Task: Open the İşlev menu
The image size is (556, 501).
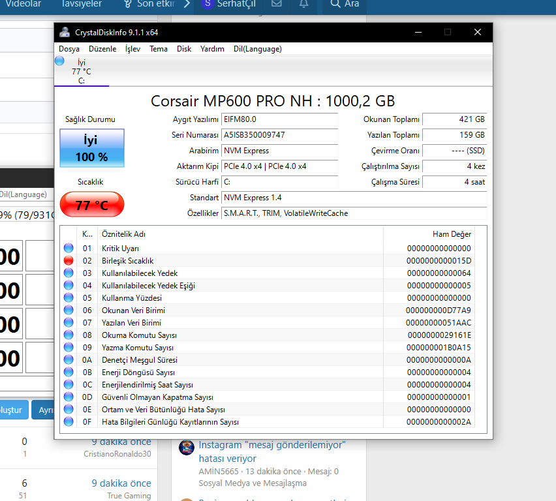Action: pyautogui.click(x=132, y=49)
